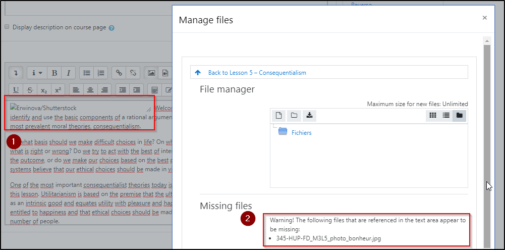
Task: Close the Manage files dialog
Action: [484, 18]
